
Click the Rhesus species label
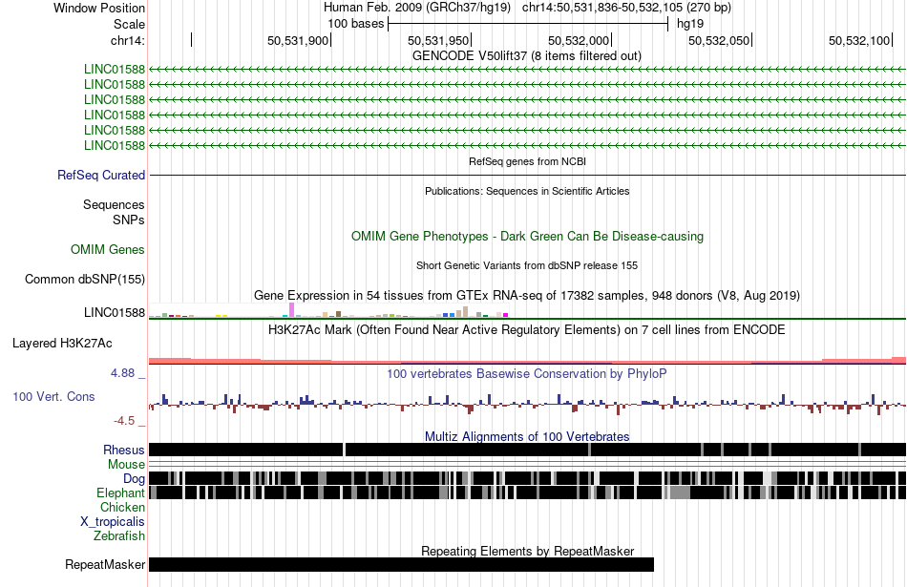124,450
